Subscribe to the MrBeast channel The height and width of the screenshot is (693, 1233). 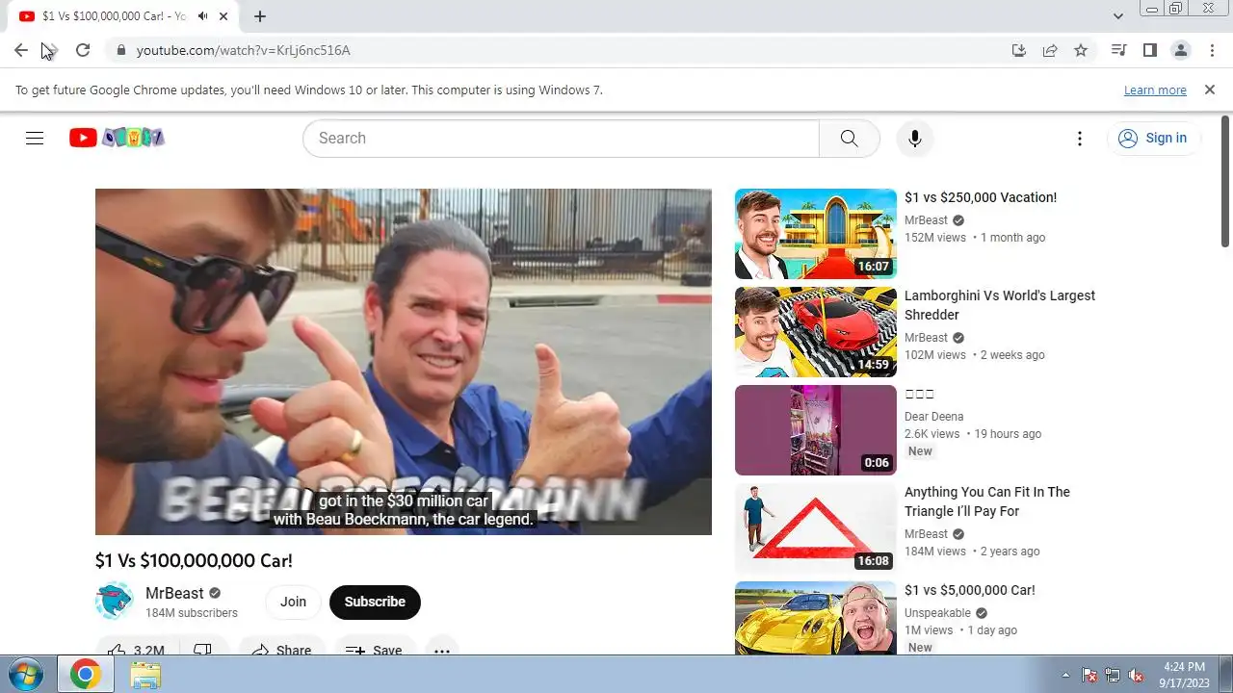[x=375, y=602]
